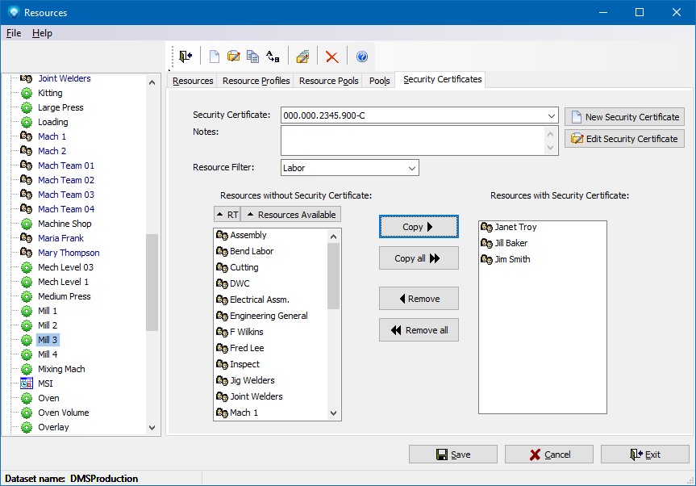This screenshot has height=486, width=696.
Task: Sort list by the RT column header
Action: (x=227, y=215)
